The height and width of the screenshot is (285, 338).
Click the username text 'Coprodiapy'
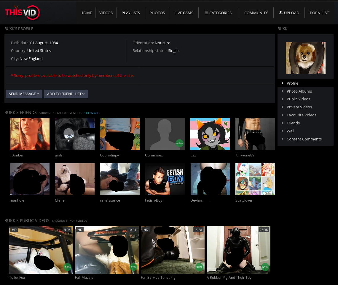click(109, 155)
